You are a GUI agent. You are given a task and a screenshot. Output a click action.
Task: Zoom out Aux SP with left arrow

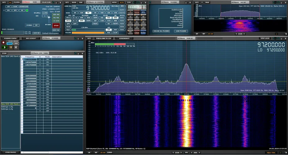(236, 34)
